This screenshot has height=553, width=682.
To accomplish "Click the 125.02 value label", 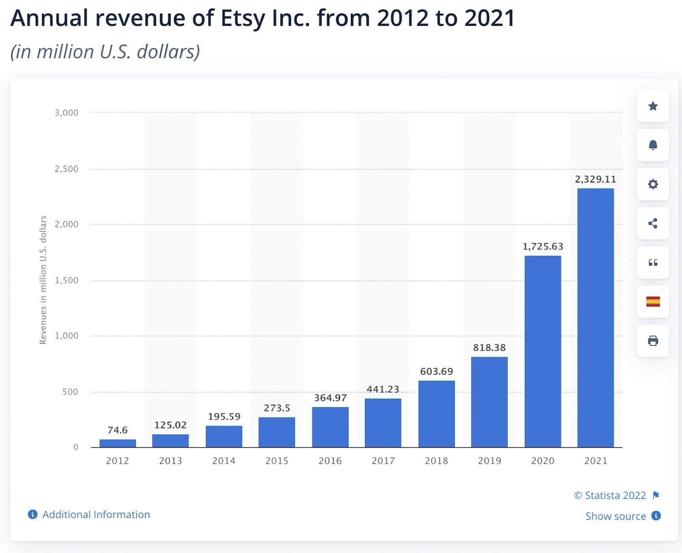I will click(x=170, y=425).
